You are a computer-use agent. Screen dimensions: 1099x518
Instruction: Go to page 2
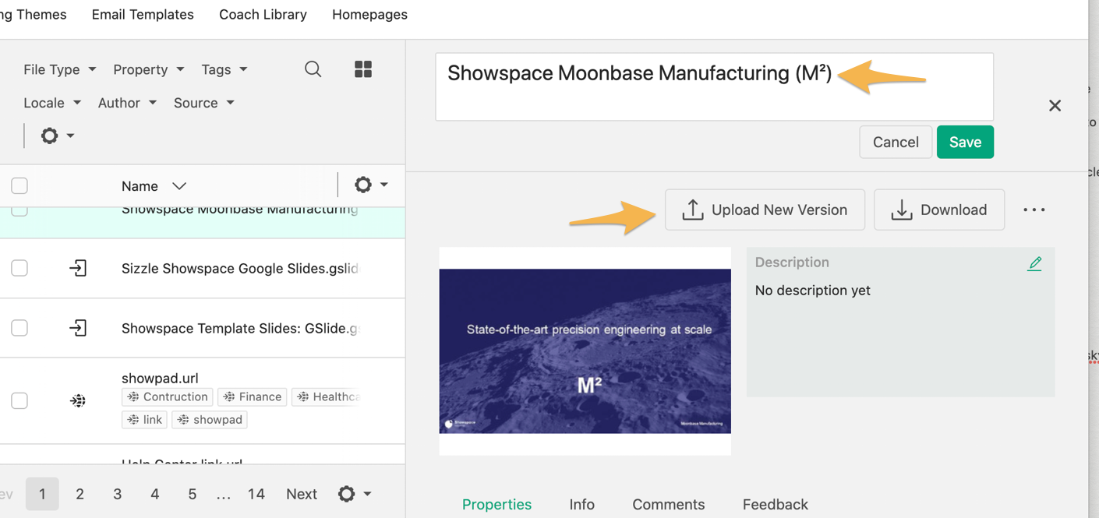tap(80, 494)
